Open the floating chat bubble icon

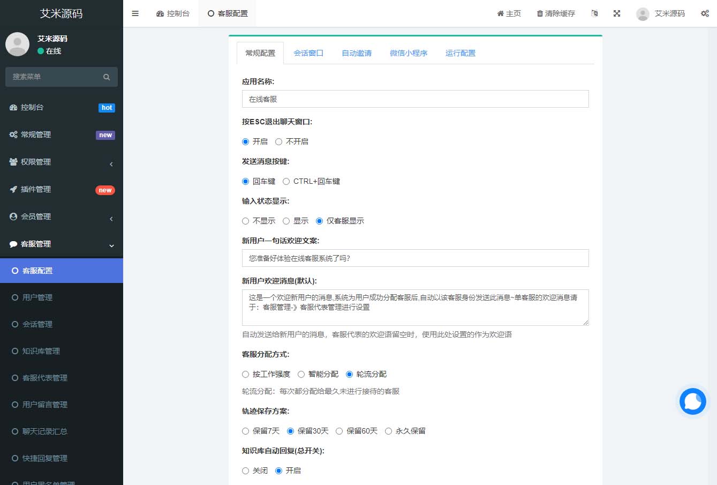tap(692, 401)
